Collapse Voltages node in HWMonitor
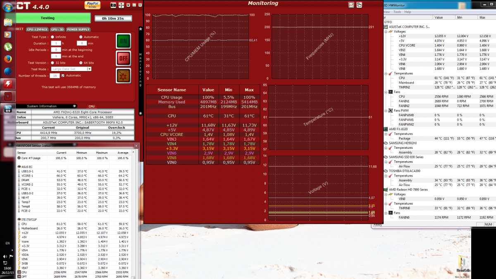 (386, 31)
